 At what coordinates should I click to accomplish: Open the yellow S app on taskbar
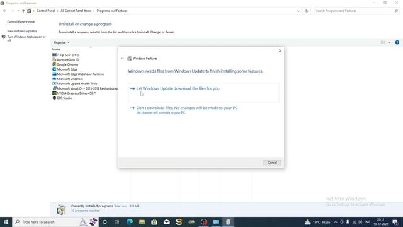(179, 222)
